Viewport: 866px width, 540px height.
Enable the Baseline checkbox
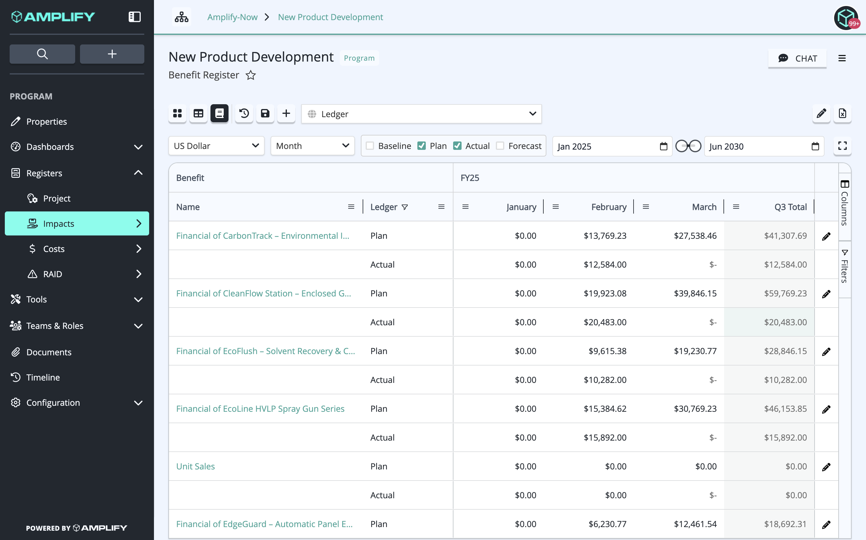click(x=370, y=146)
